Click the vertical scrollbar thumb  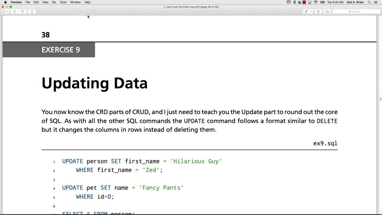click(x=380, y=99)
